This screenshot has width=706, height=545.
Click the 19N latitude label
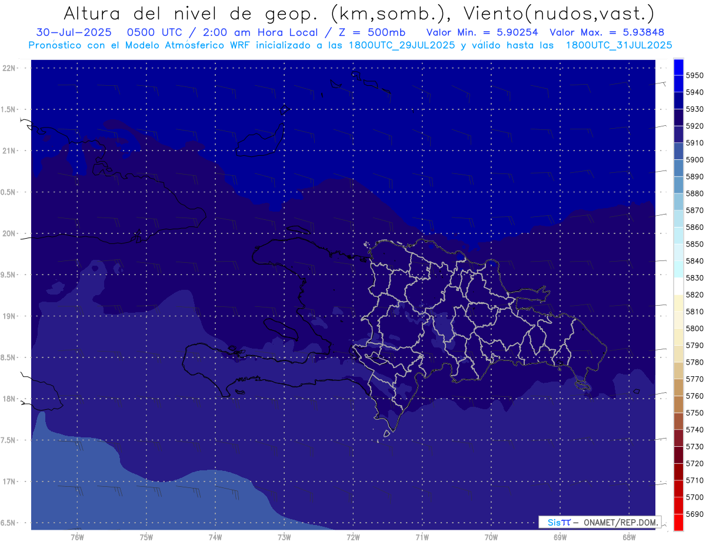[8, 316]
